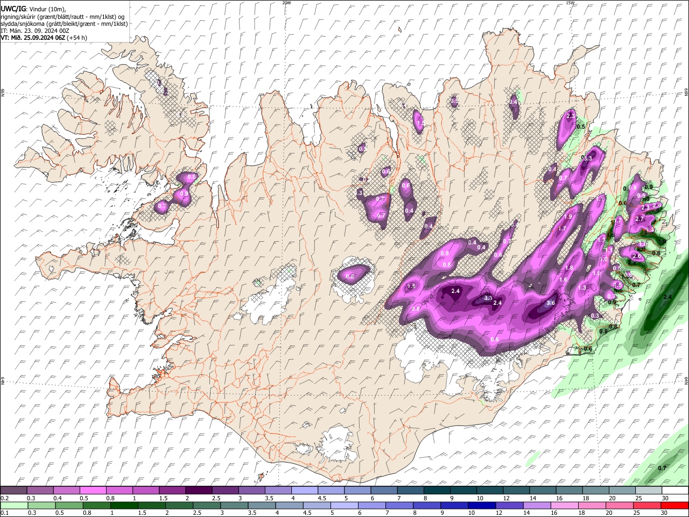
Task: Pick the snow legend swatch between 8 and 9
Action: [436, 490]
